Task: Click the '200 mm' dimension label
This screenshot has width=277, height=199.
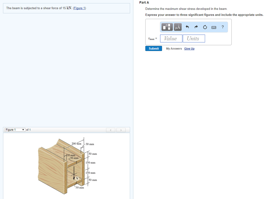Action: click(76, 143)
